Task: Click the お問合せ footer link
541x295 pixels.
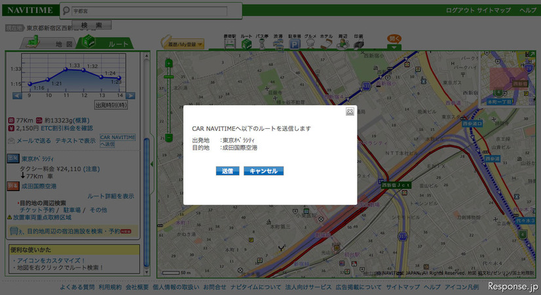Action: tap(215, 287)
